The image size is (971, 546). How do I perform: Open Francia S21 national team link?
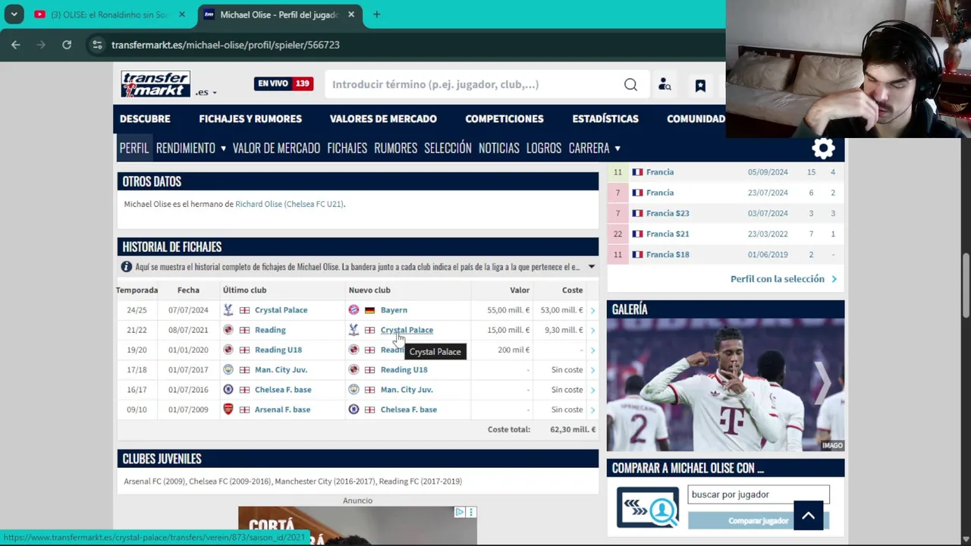click(x=668, y=234)
